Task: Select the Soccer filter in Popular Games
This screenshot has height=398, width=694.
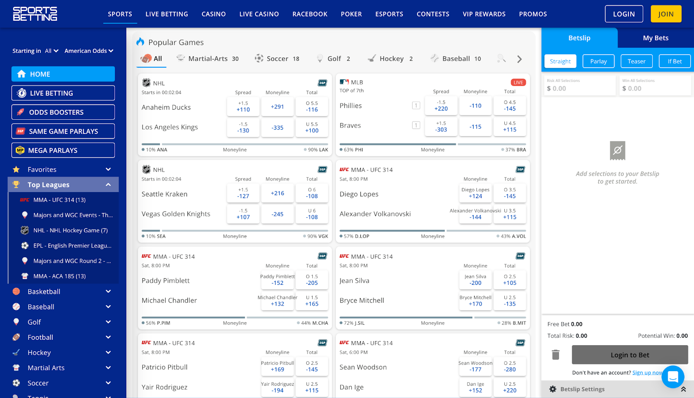Action: [x=277, y=59]
